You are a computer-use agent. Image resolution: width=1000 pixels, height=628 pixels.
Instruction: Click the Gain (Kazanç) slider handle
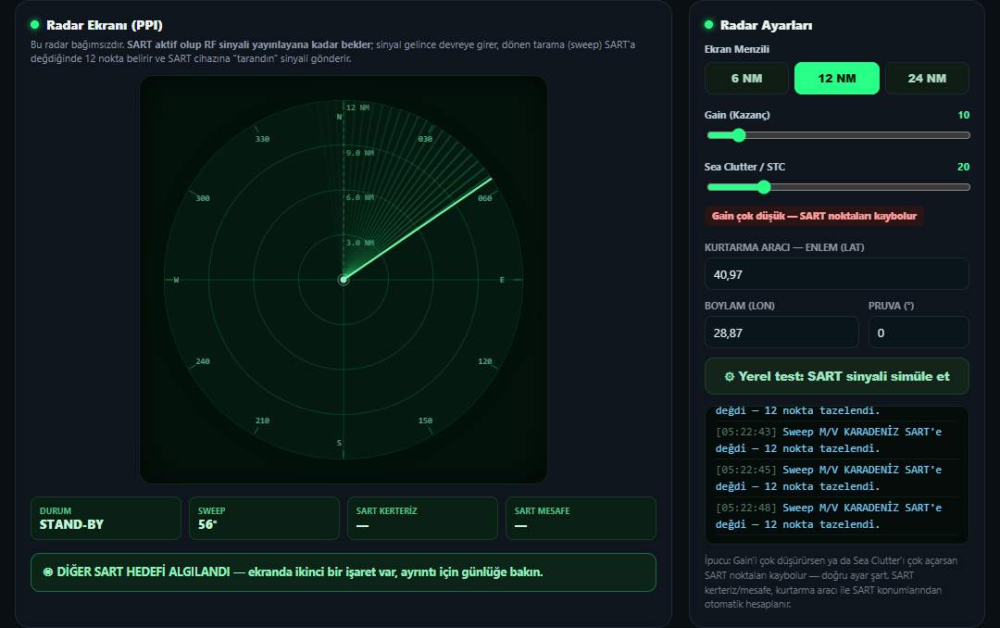(x=739, y=135)
